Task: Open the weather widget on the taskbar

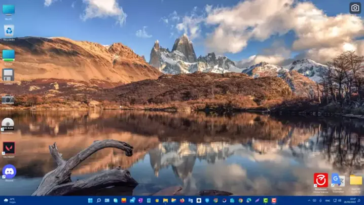Action: 9,200
